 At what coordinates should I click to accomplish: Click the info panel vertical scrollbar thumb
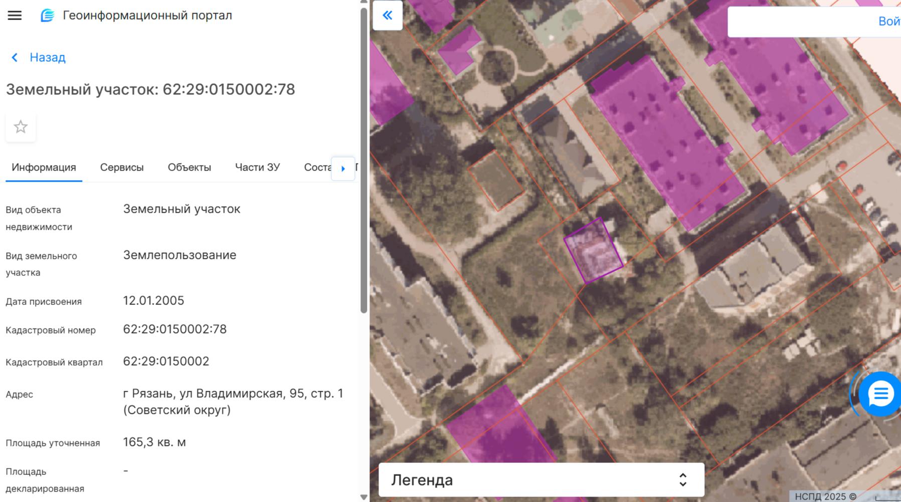point(364,160)
